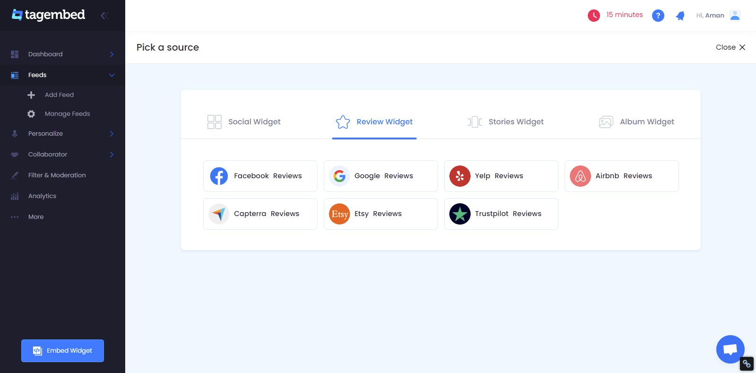Image resolution: width=756 pixels, height=373 pixels.
Task: Collapse the Feeds menu chevron
Action: [112, 75]
